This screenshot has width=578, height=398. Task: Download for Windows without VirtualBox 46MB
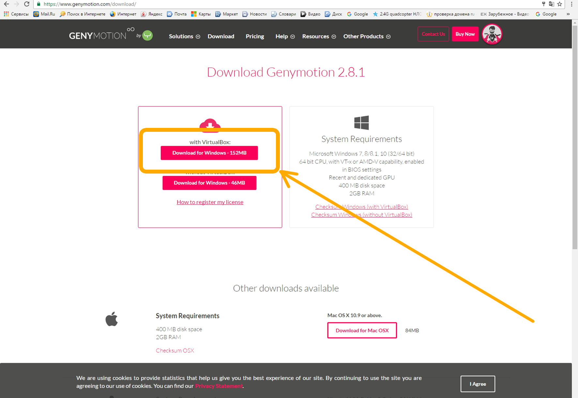(209, 183)
